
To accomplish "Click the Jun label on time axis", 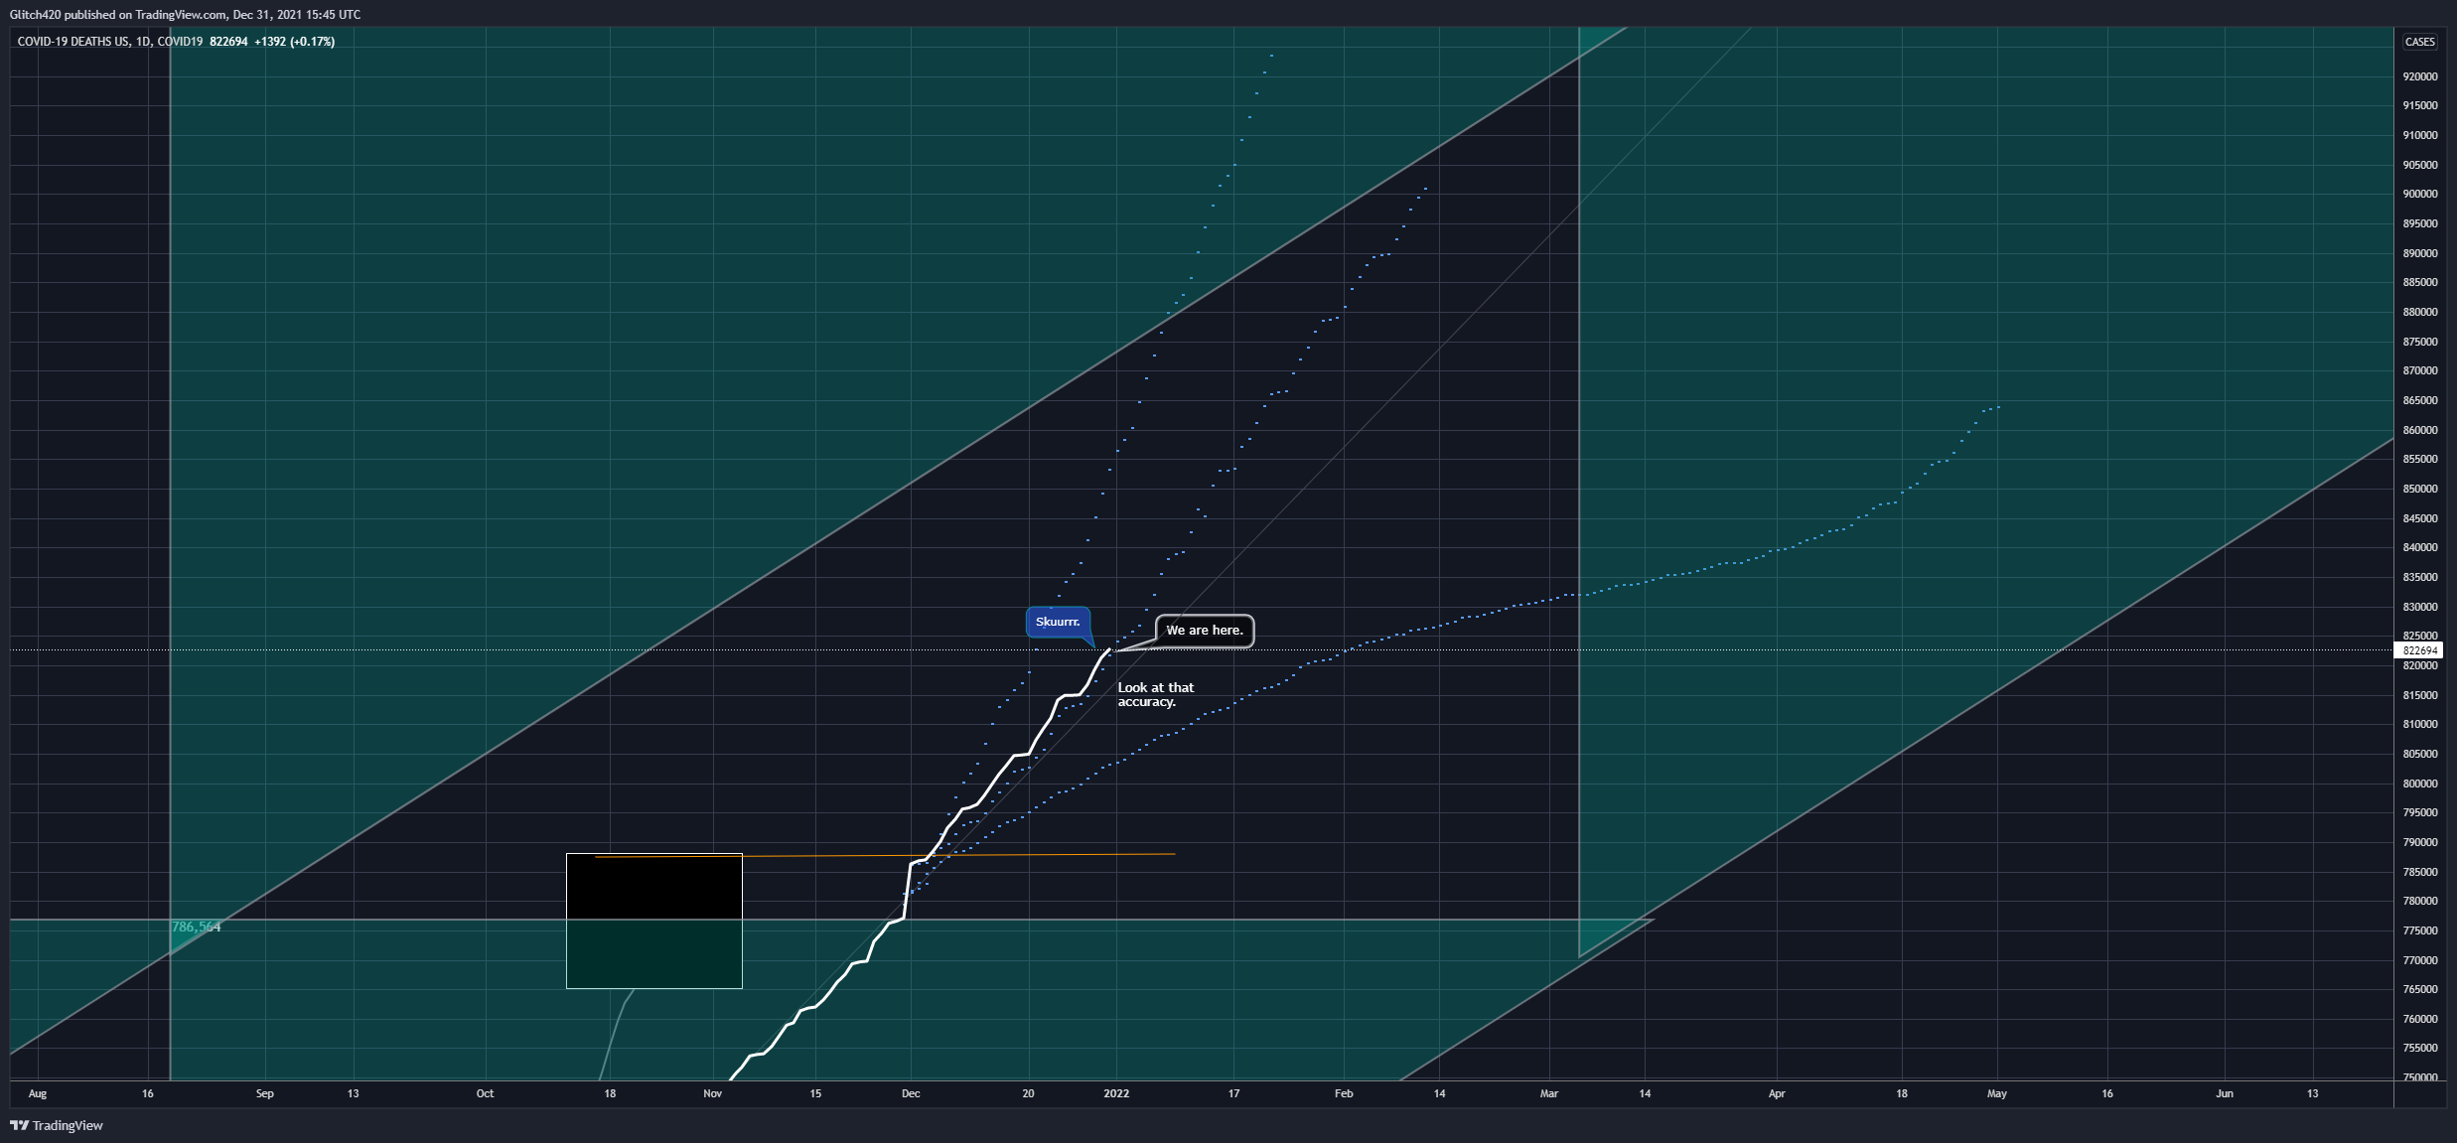I will click(x=2225, y=1093).
